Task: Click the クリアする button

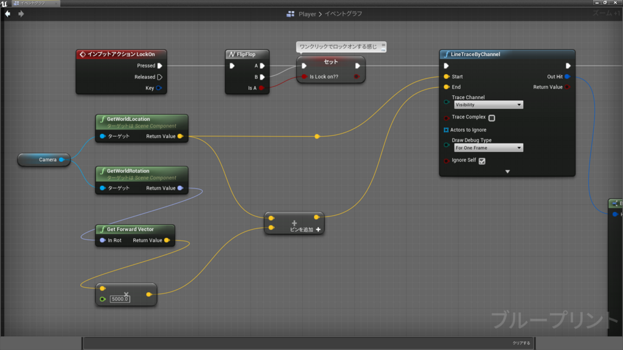Action: [x=521, y=343]
